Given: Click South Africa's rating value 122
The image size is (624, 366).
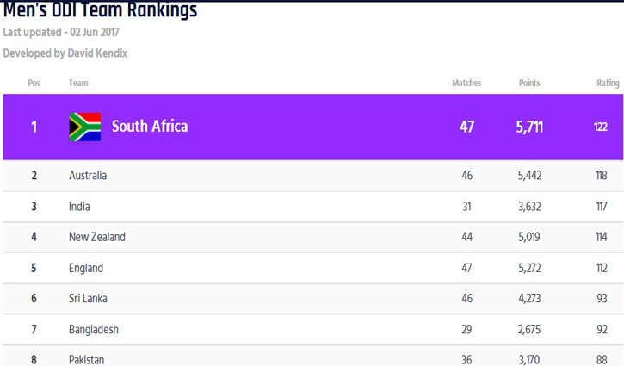Looking at the screenshot, I should coord(601,127).
